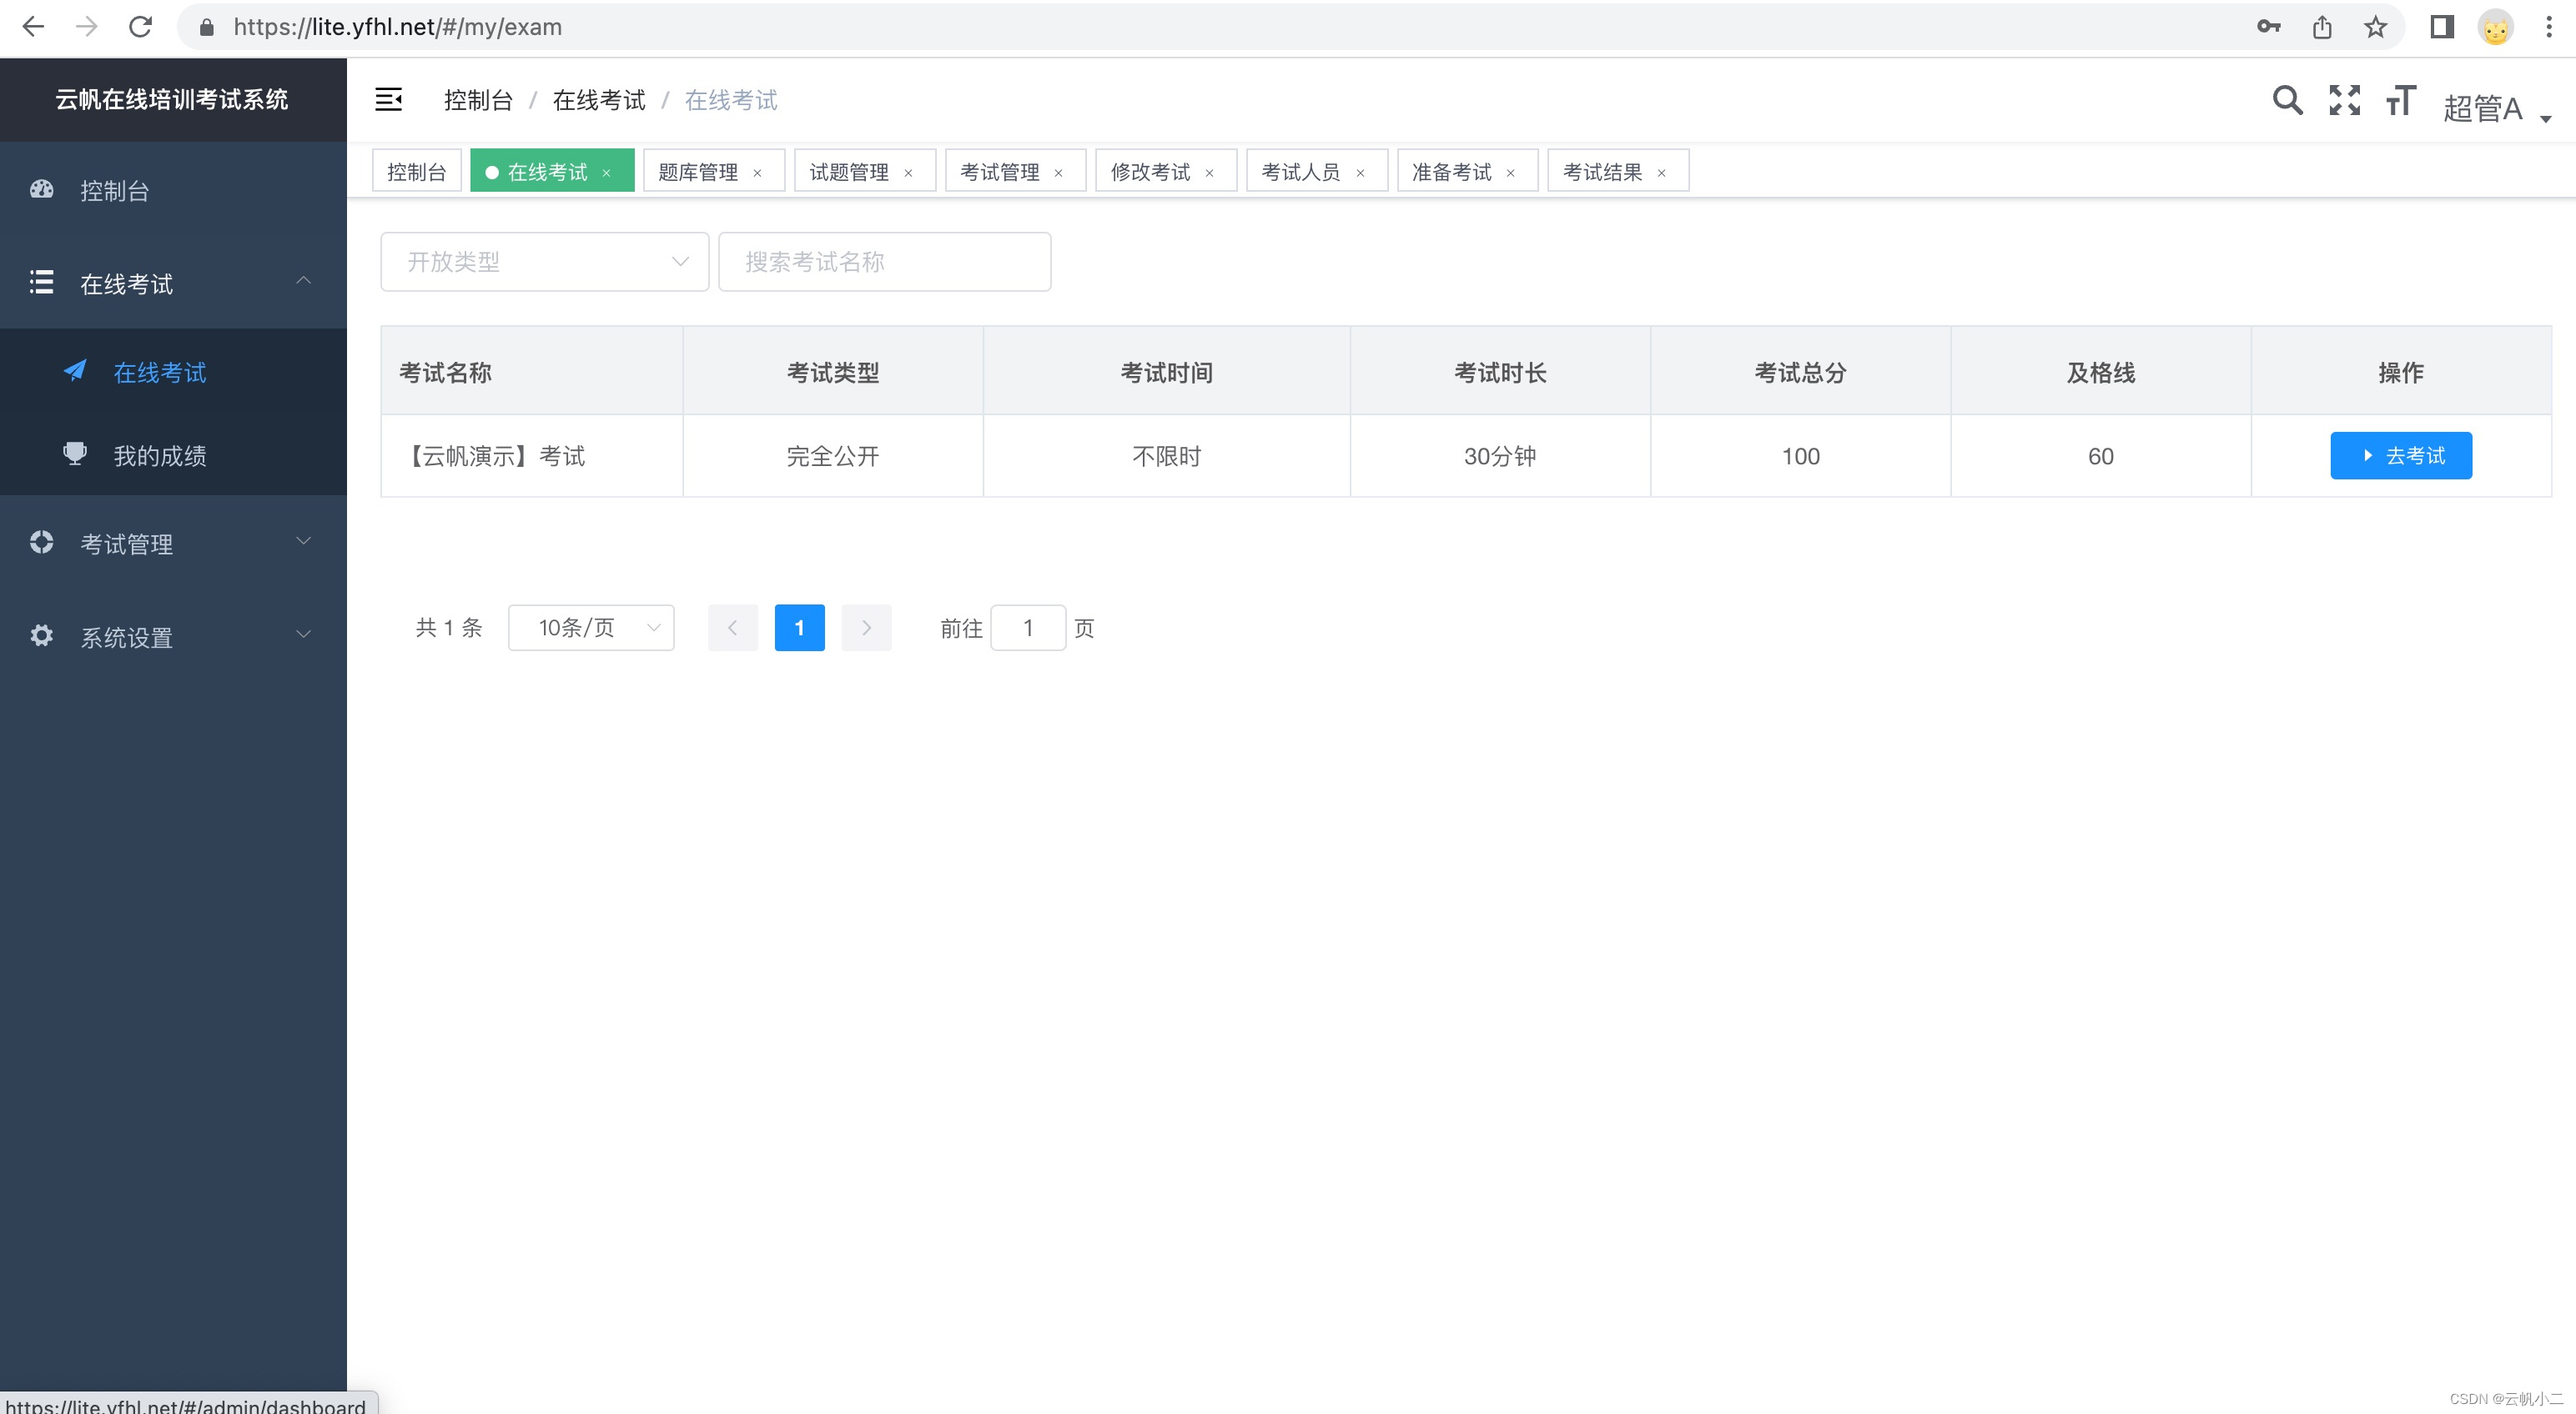Click 控制台 in the breadcrumb

(x=478, y=100)
